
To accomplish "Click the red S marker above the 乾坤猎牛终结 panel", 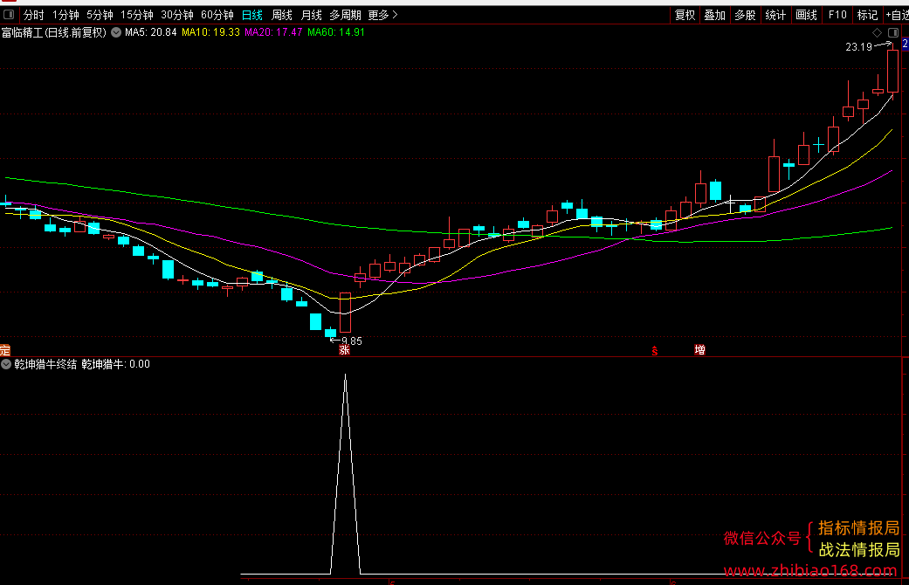I will pyautogui.click(x=655, y=351).
